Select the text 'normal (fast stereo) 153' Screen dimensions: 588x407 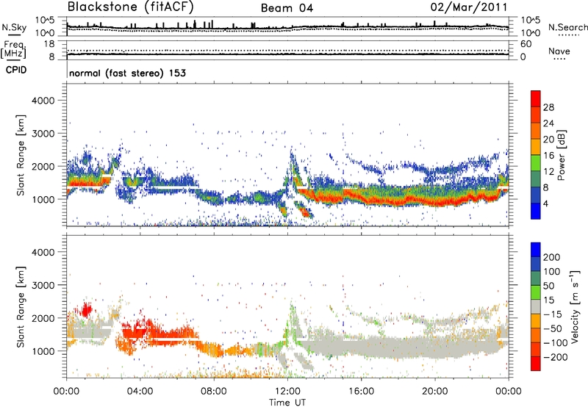pyautogui.click(x=127, y=73)
